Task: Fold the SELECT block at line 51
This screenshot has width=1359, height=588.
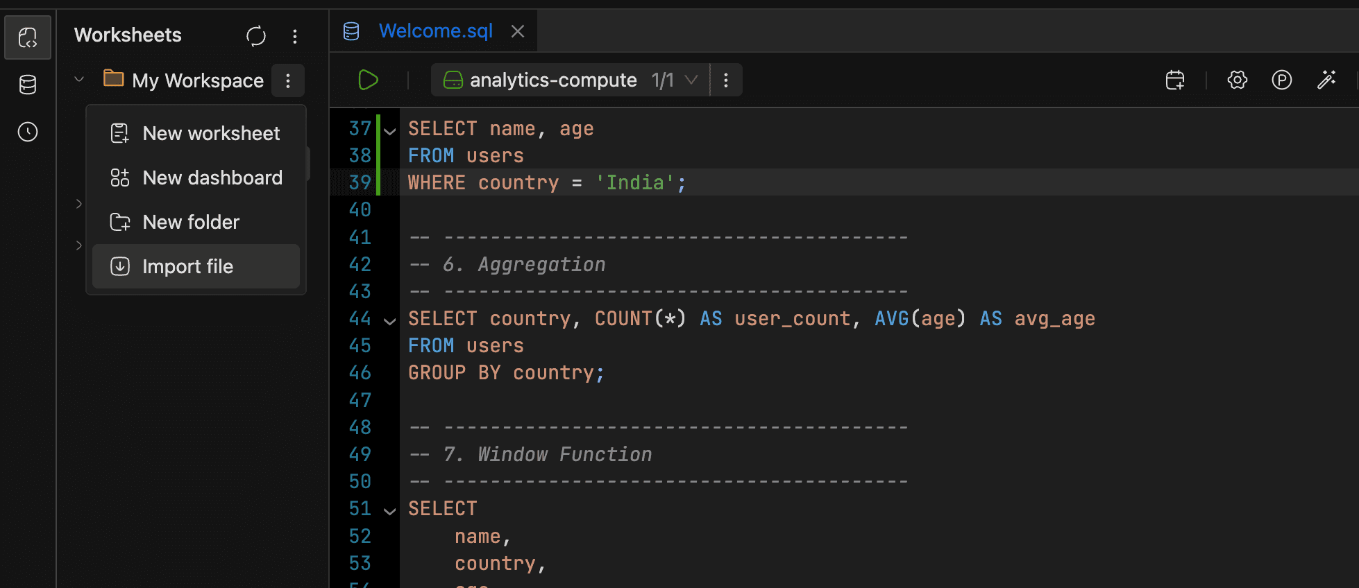Action: click(390, 511)
